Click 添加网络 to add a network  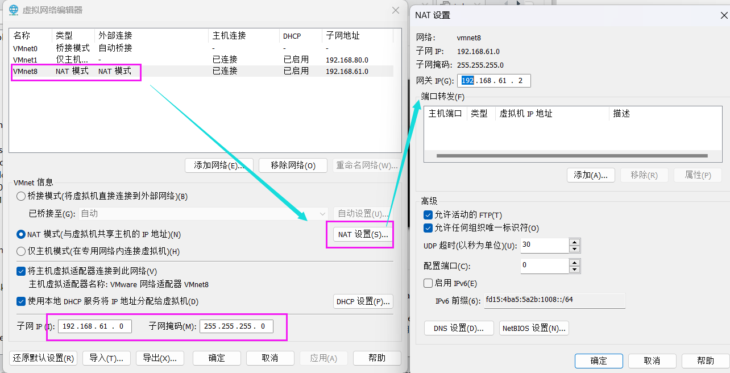[x=219, y=165]
